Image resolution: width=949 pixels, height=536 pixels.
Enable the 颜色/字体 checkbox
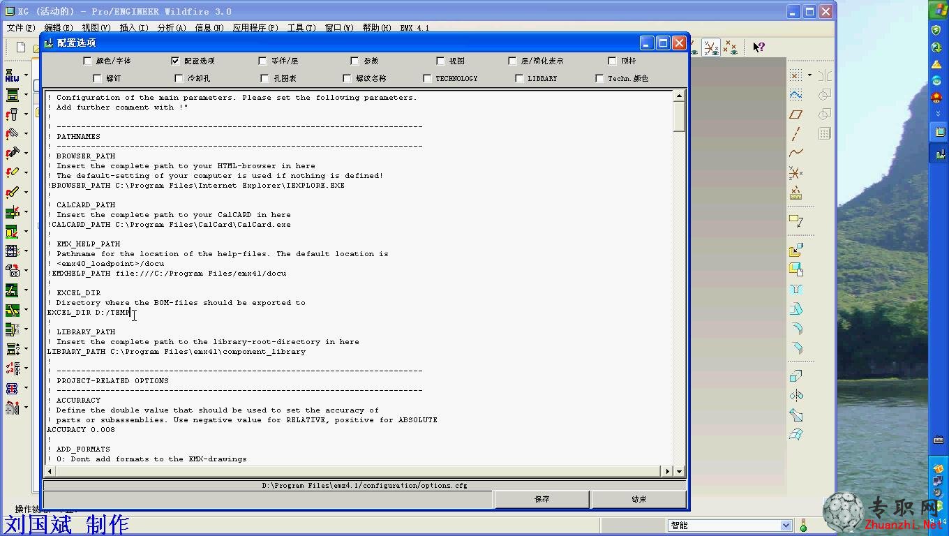[x=87, y=61]
